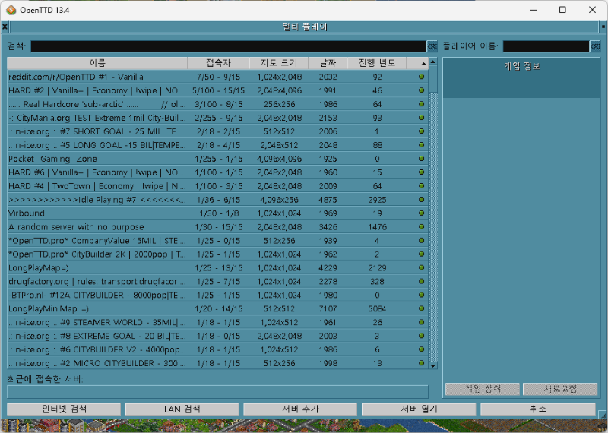Sort servers by 접속자 column
The image size is (608, 433).
point(218,63)
